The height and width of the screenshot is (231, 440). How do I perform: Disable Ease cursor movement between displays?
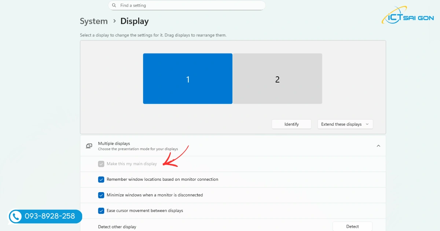(101, 211)
